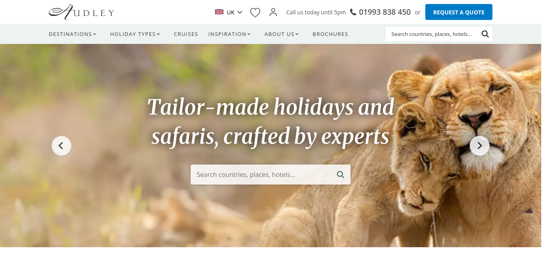Click the header search magnifier icon
The height and width of the screenshot is (260, 546).
485,34
